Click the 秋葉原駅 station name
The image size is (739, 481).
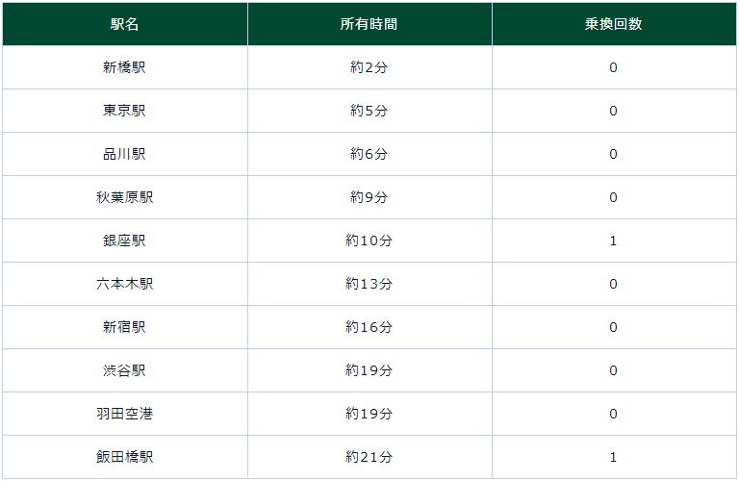pyautogui.click(x=125, y=197)
